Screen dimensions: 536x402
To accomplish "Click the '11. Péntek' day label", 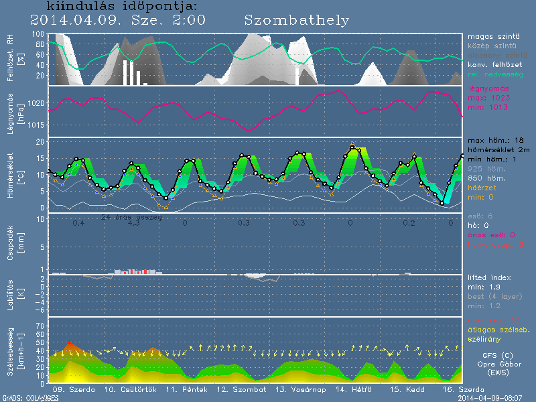I will (x=182, y=389).
